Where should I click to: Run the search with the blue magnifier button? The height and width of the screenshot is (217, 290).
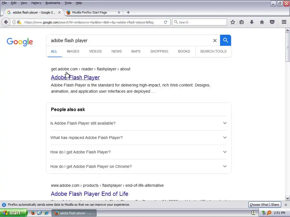click(x=225, y=40)
